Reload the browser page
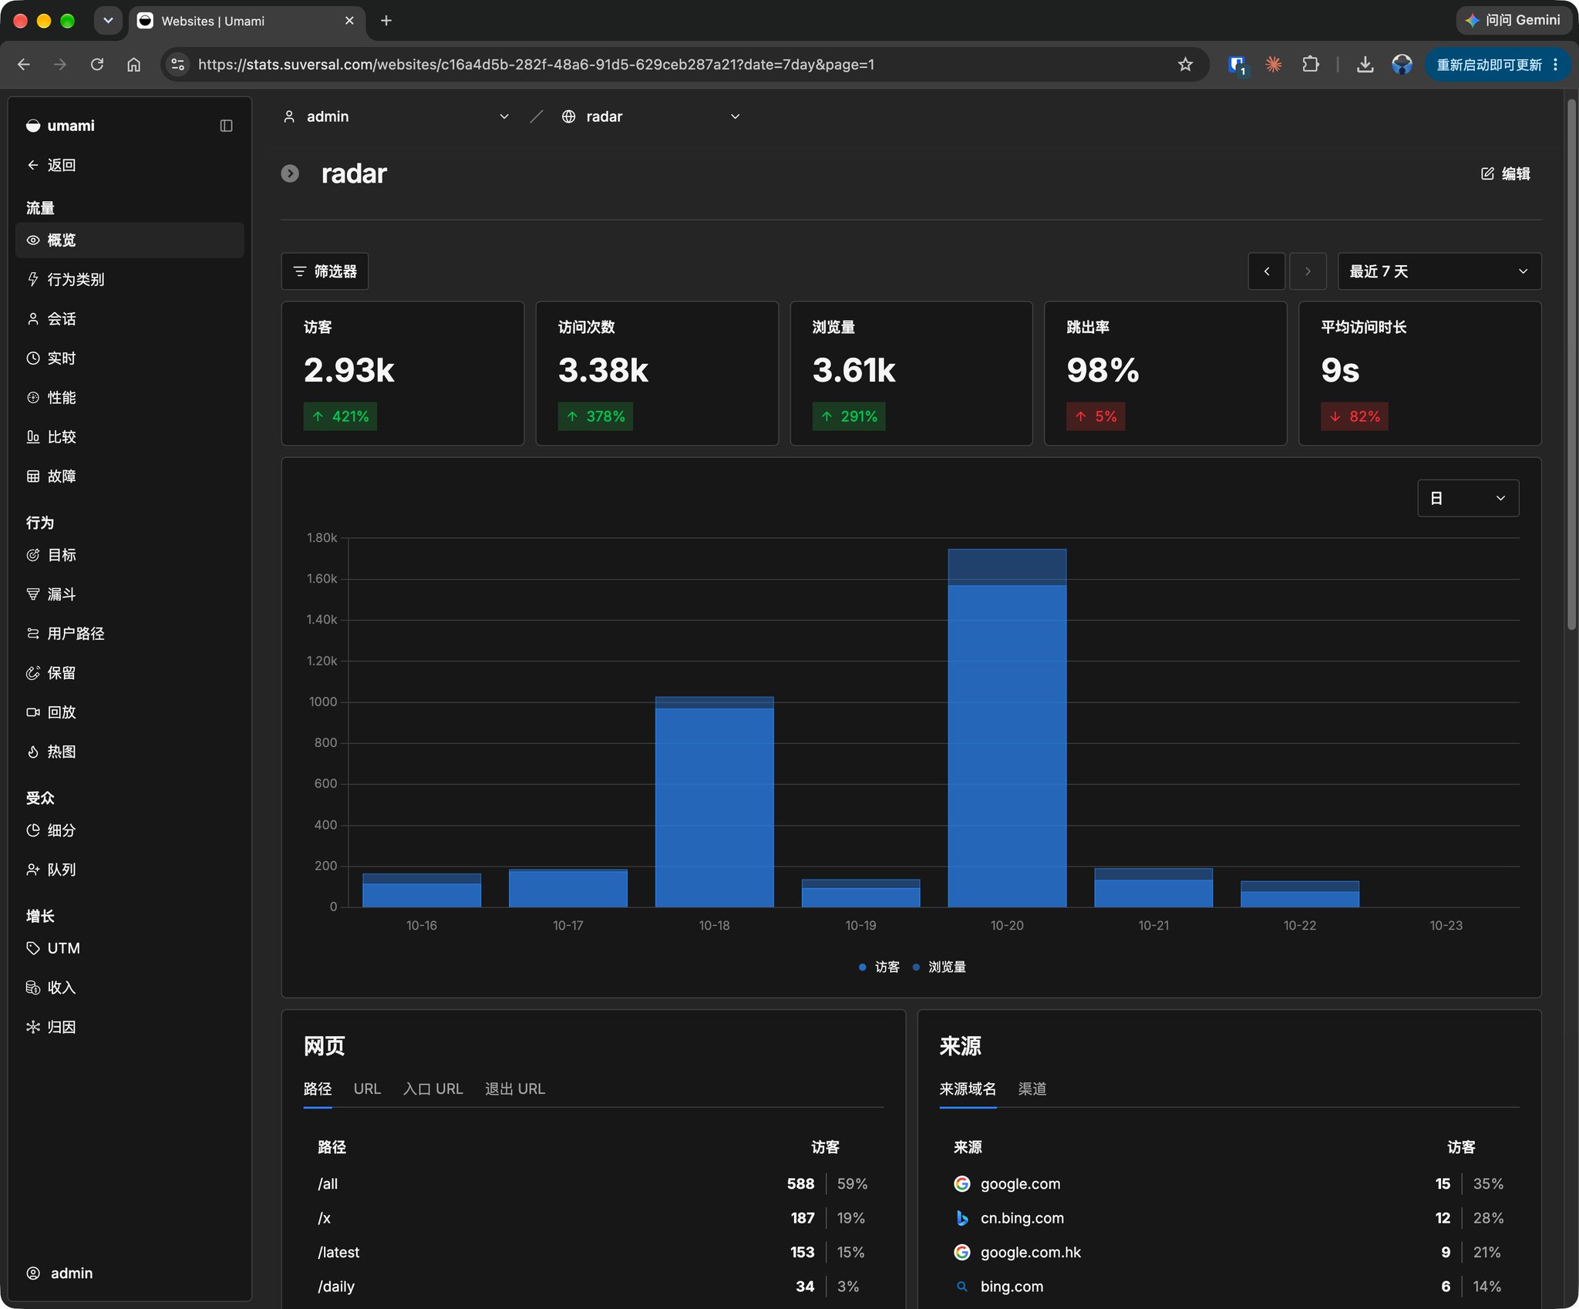The height and width of the screenshot is (1309, 1579). [x=97, y=65]
